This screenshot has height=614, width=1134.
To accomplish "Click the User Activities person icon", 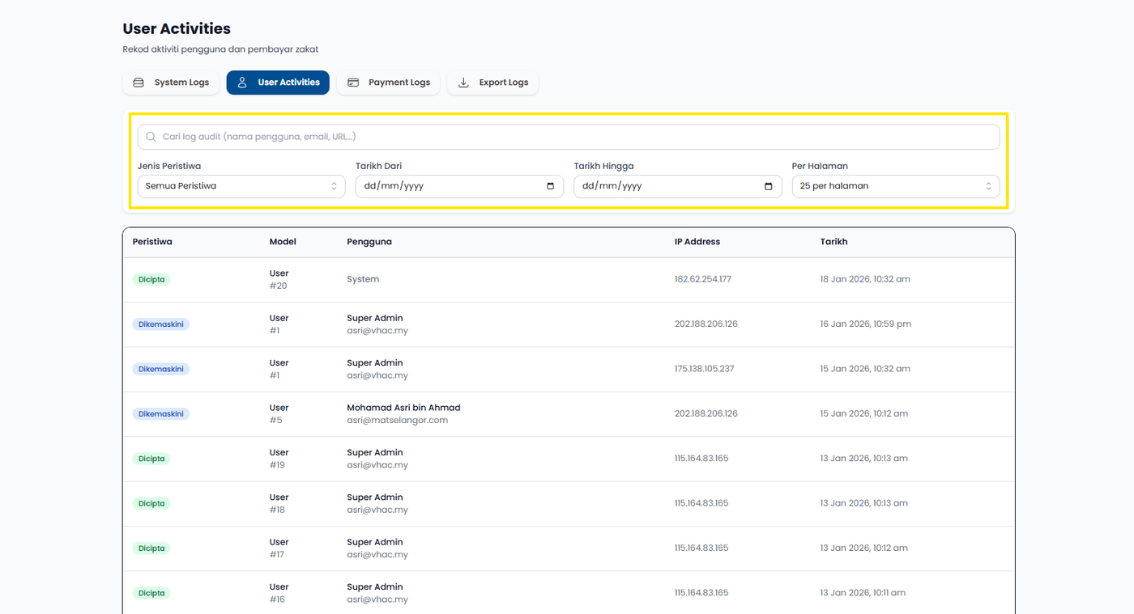I will (242, 83).
